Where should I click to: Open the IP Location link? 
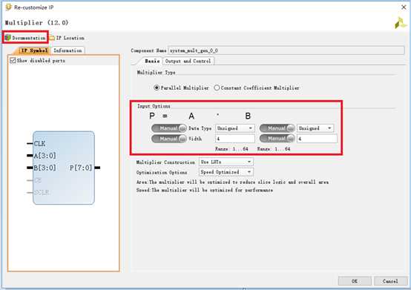click(67, 38)
